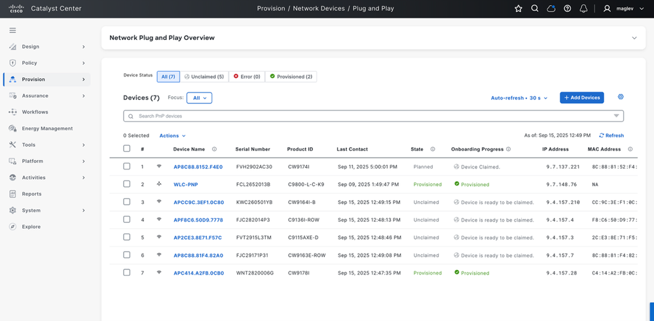This screenshot has width=654, height=321.
Task: Click the Device Name info icon
Action: point(214,149)
